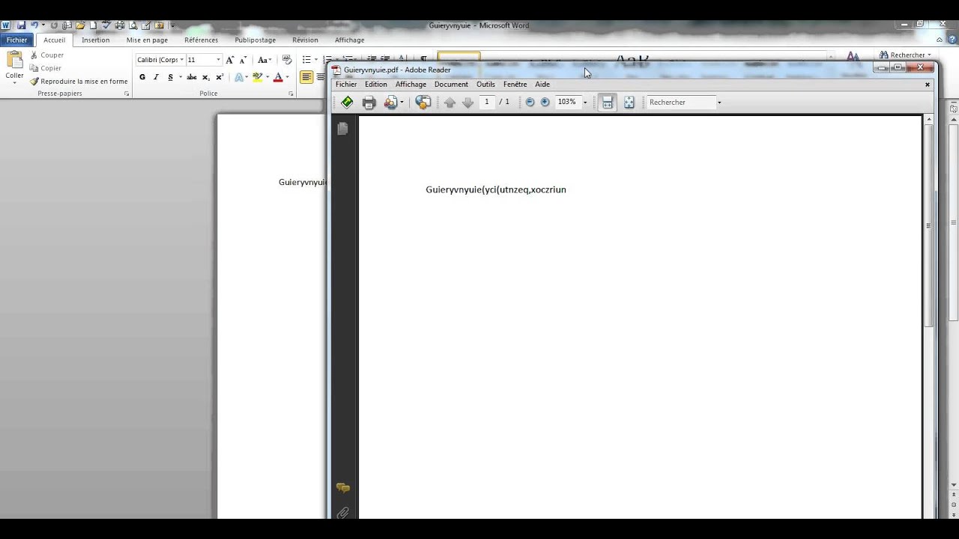Viewport: 959px width, 539px height.
Task: Open Aide menu in Adobe Reader
Action: (542, 85)
